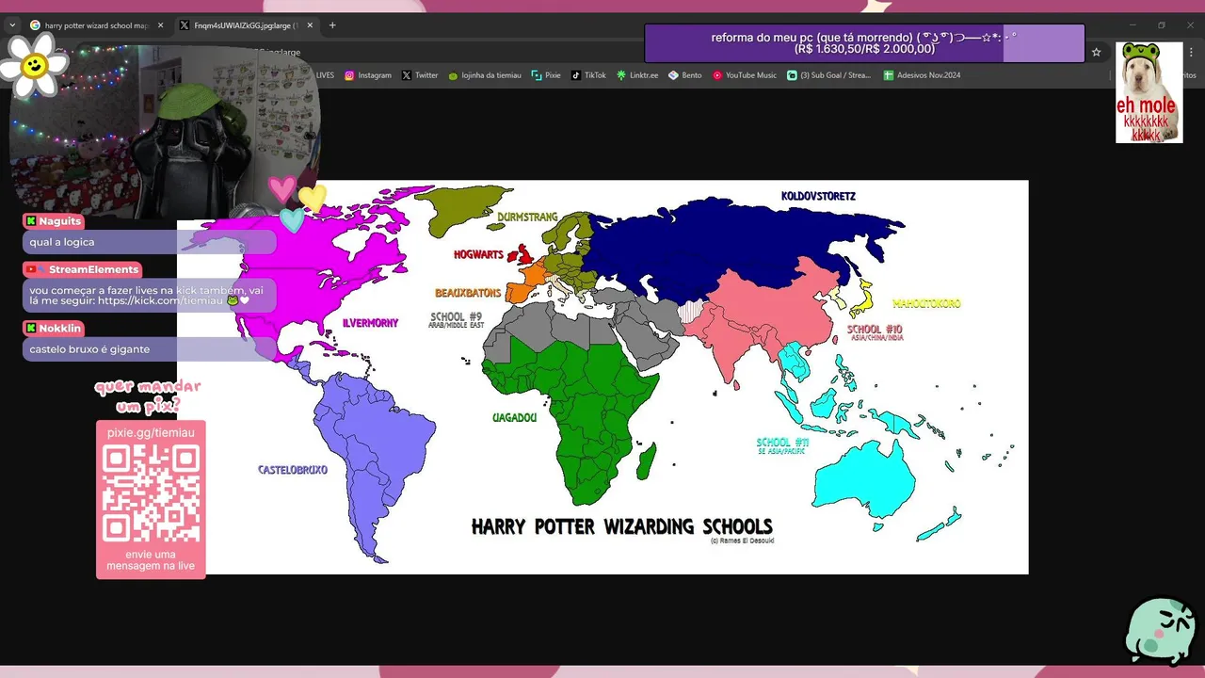This screenshot has height=678, width=1205.
Task: Click the UAGADOU label on the map
Action: pos(514,417)
